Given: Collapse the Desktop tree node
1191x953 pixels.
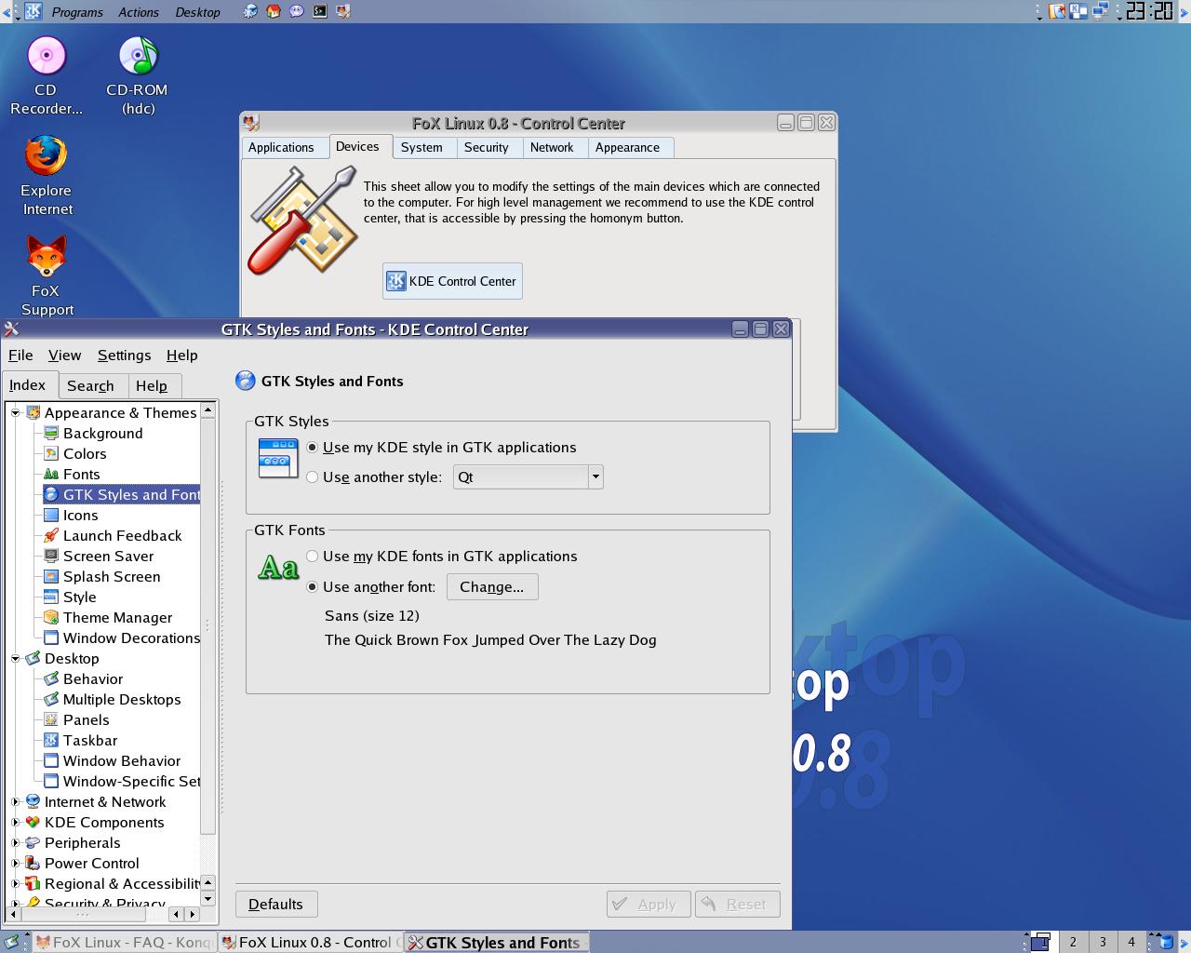Looking at the screenshot, I should [16, 659].
